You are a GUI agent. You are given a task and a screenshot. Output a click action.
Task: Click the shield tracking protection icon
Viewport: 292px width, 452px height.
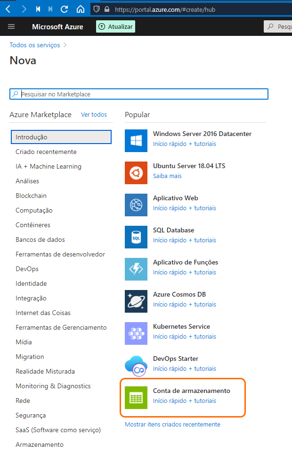pos(97,9)
